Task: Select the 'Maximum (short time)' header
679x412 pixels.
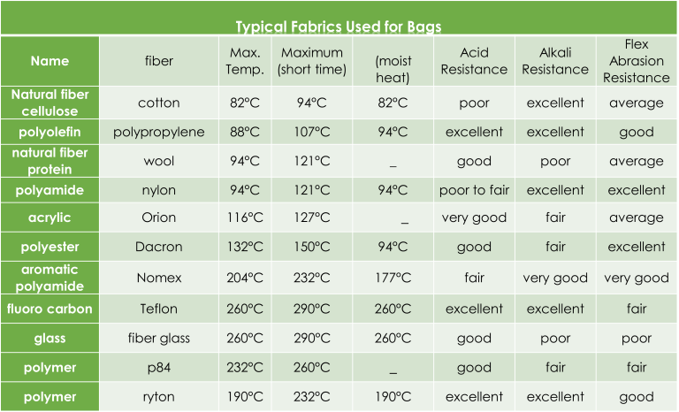Action: [312, 61]
